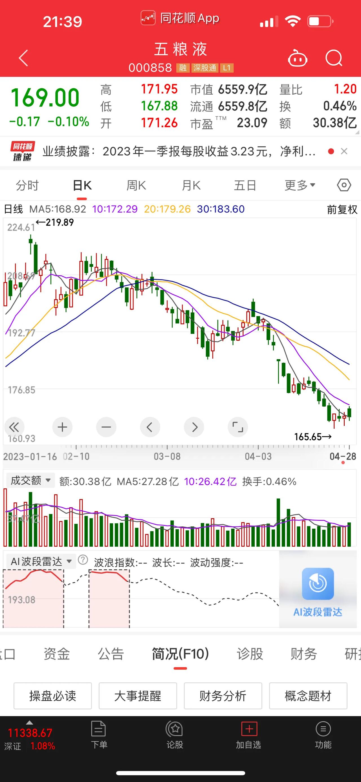Open the 更多 periods dropdown
361x782 pixels.
(x=300, y=185)
